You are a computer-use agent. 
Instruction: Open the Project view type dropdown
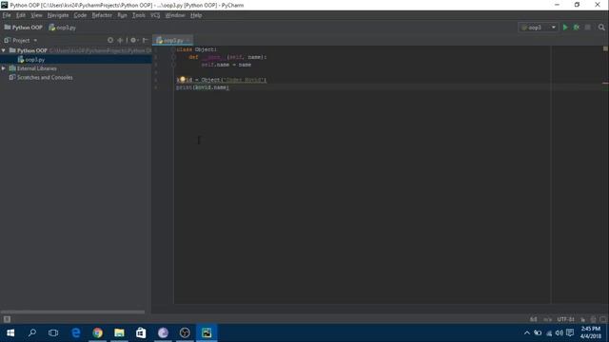pyautogui.click(x=35, y=40)
